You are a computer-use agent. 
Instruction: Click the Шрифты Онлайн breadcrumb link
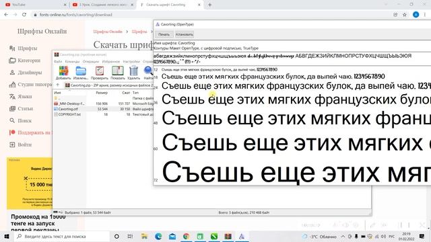click(108, 32)
